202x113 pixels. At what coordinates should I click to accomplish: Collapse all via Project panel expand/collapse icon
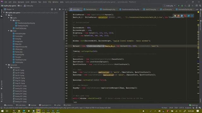[56, 9]
